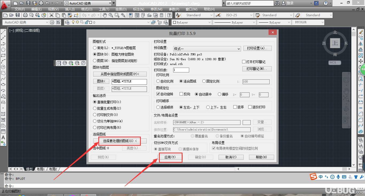Click 从图中指定图块或图层(P) button
Image resolution: width=365 pixels, height=196 pixels.
[x=120, y=74]
